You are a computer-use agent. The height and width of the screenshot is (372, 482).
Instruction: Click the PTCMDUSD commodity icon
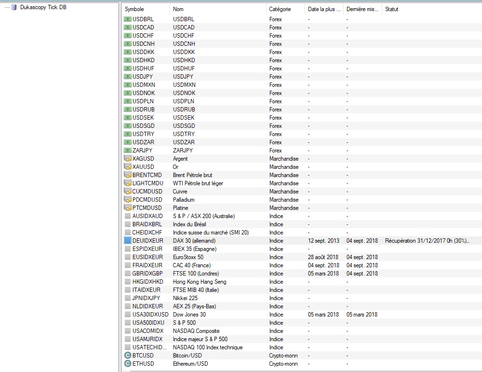click(x=128, y=207)
